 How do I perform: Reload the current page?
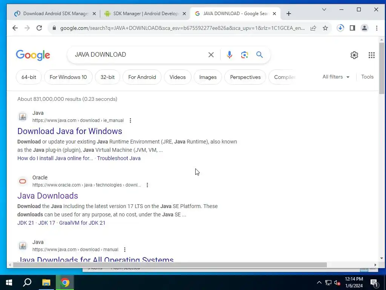click(x=39, y=28)
